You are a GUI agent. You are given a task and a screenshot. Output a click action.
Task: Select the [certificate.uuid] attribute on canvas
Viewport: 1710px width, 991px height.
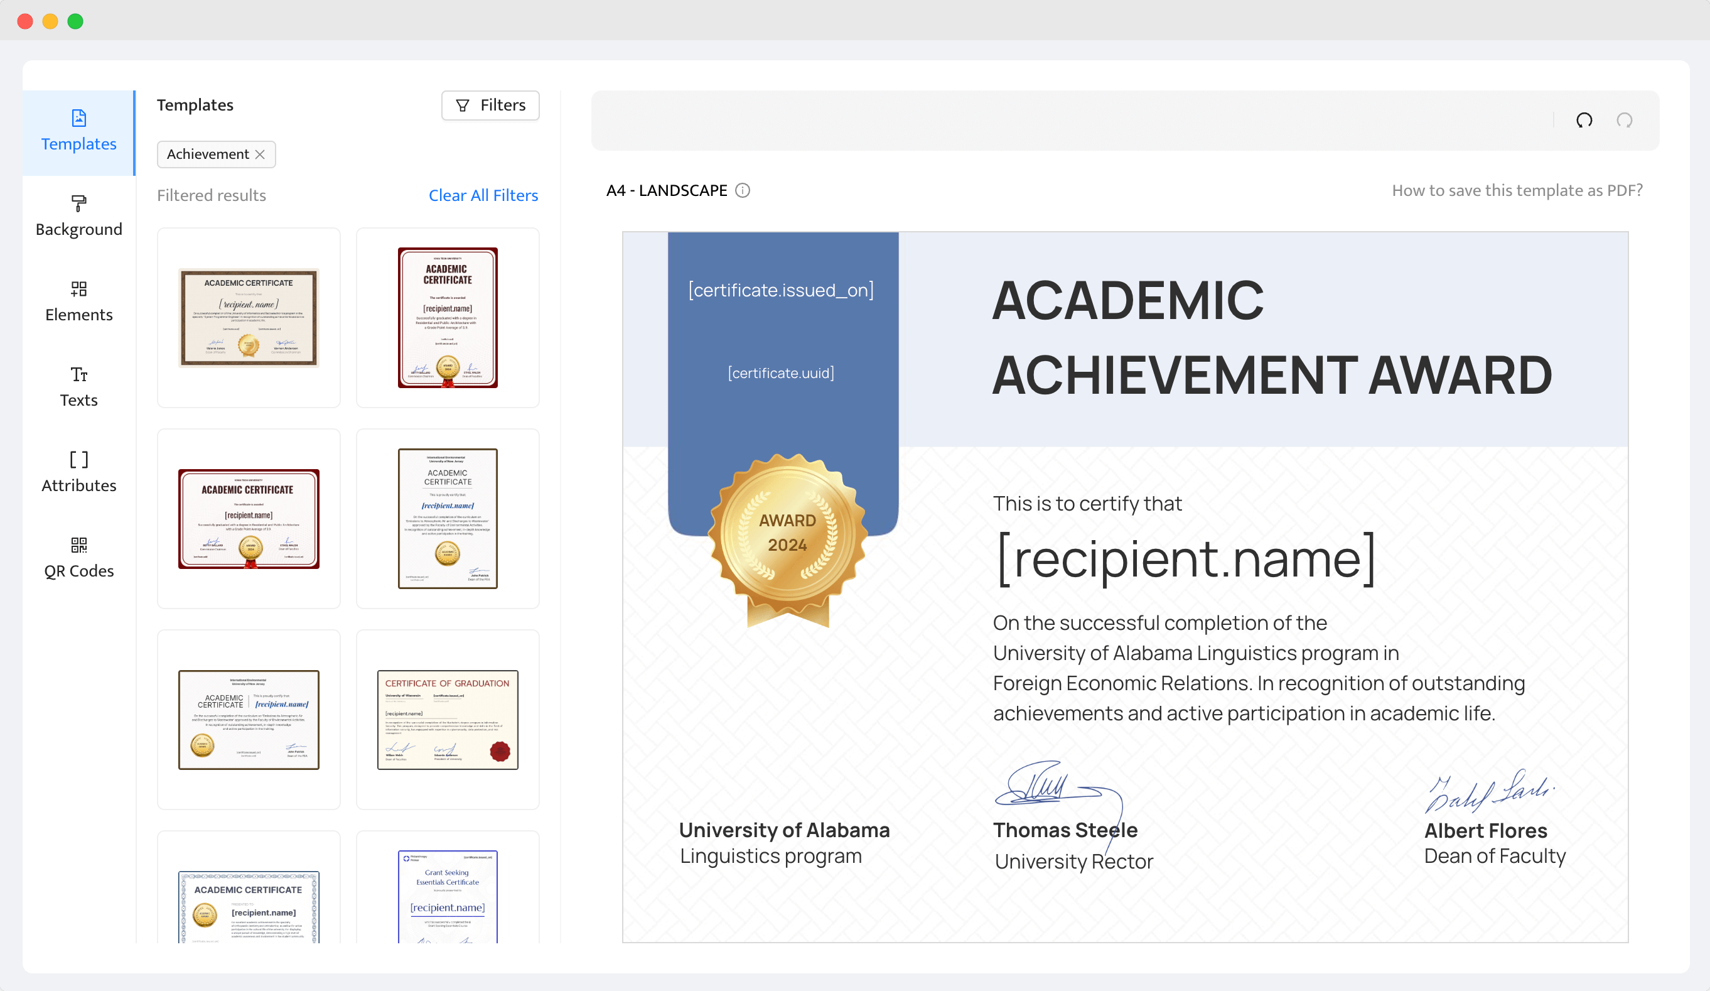[781, 373]
